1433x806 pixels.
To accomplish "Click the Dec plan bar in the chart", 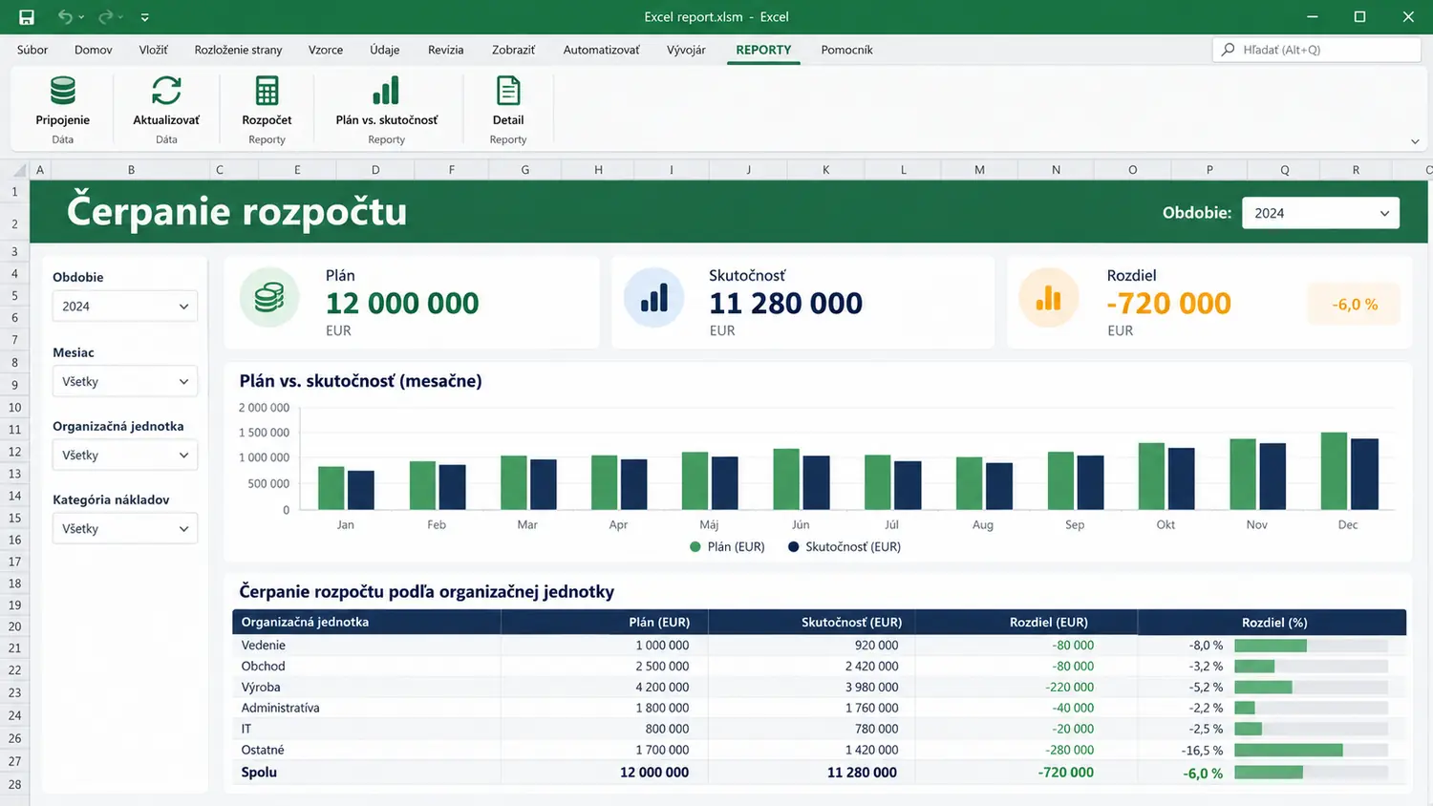I will pos(1334,471).
